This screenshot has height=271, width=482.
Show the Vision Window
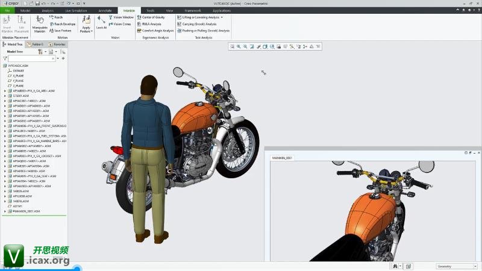click(122, 17)
